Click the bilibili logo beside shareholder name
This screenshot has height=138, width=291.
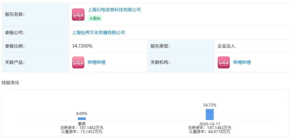tap(78, 14)
